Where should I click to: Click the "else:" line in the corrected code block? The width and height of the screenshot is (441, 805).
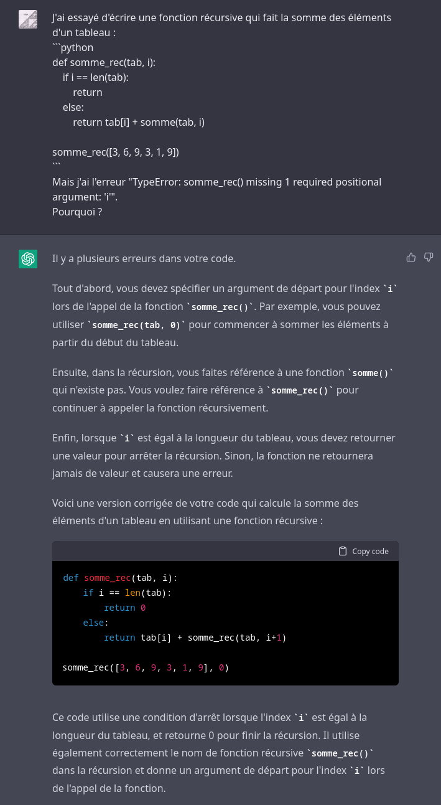[x=96, y=623]
